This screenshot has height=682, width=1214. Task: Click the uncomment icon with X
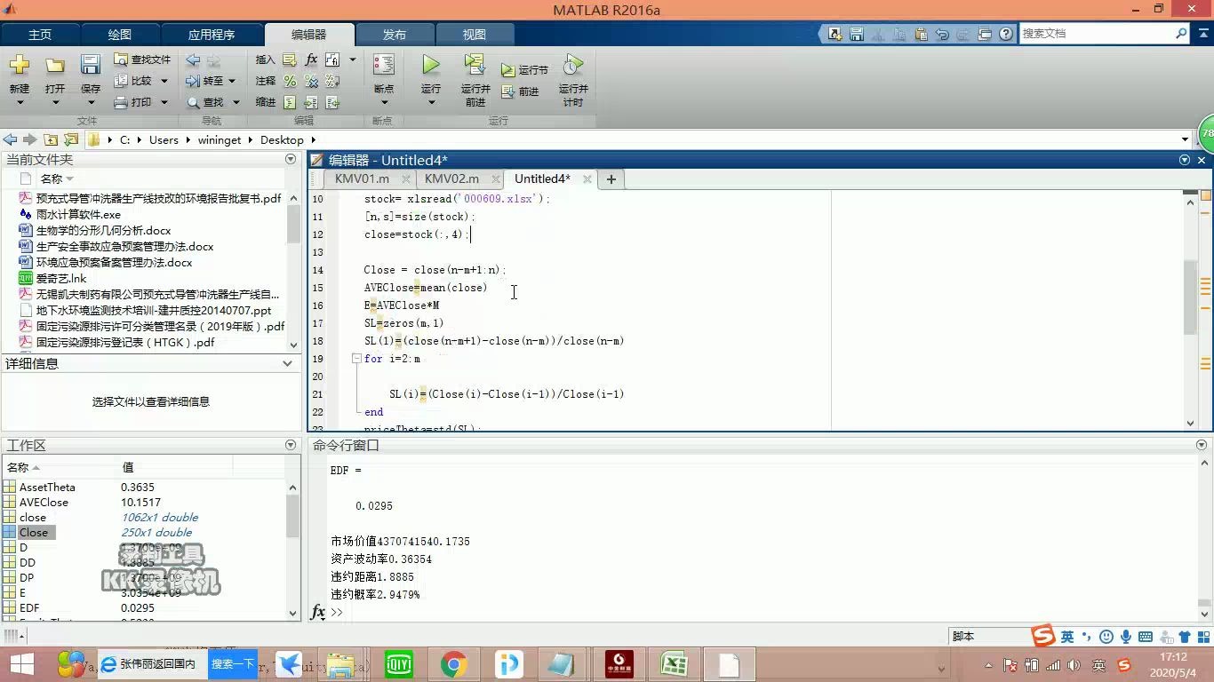point(311,81)
